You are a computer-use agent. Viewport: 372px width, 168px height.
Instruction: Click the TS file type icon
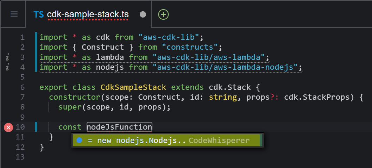(x=38, y=14)
